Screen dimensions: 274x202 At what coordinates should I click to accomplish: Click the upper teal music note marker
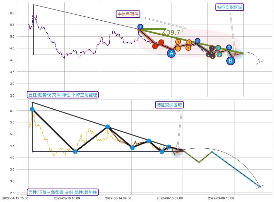(218, 48)
